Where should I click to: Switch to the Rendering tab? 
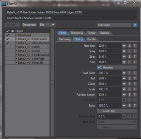77,33
